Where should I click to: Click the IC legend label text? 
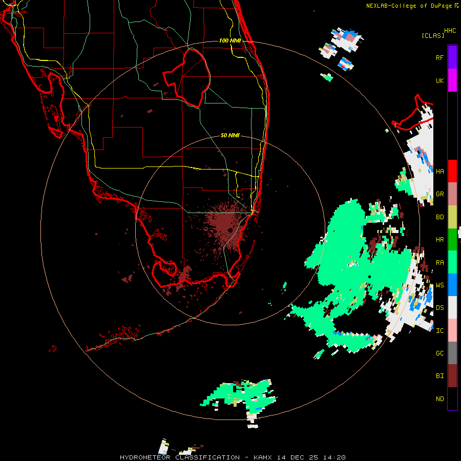[439, 331]
